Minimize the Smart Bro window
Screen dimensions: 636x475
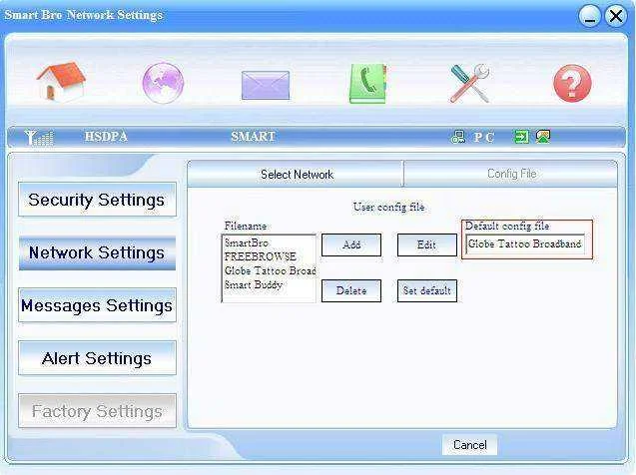(589, 17)
